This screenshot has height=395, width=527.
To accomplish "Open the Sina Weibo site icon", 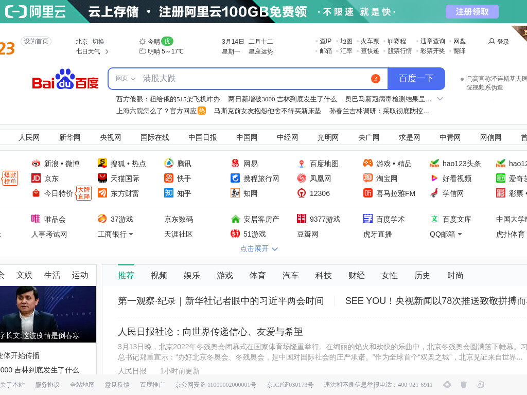I will point(36,164).
